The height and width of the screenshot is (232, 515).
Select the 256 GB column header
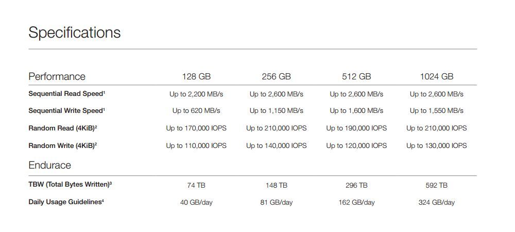point(276,76)
